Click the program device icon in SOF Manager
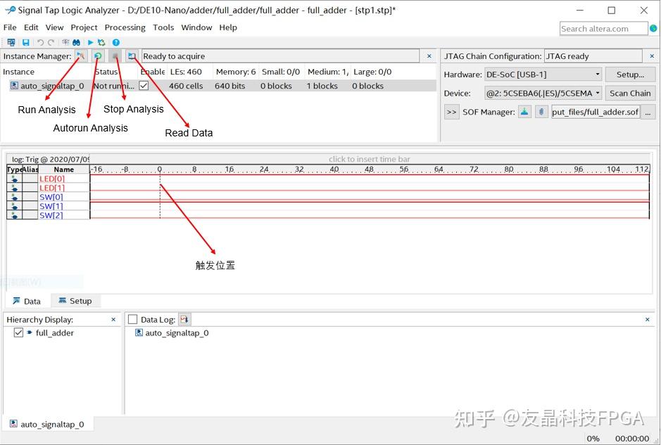 click(x=524, y=111)
